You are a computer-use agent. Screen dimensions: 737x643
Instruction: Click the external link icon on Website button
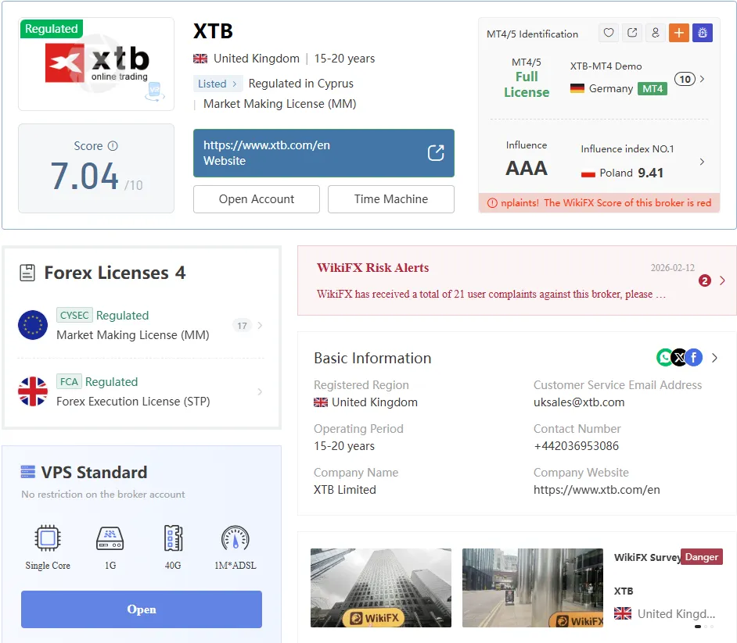[x=436, y=153]
